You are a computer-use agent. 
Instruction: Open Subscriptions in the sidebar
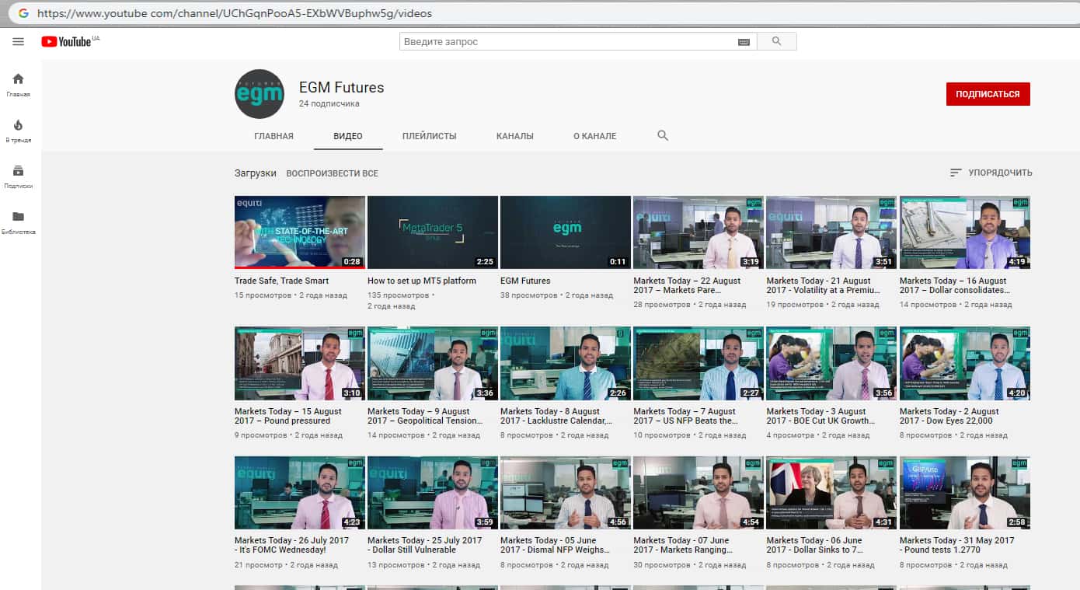point(18,176)
